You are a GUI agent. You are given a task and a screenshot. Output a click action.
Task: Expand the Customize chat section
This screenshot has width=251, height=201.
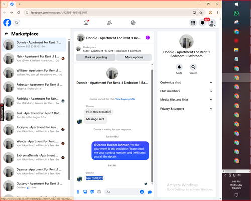(x=186, y=82)
